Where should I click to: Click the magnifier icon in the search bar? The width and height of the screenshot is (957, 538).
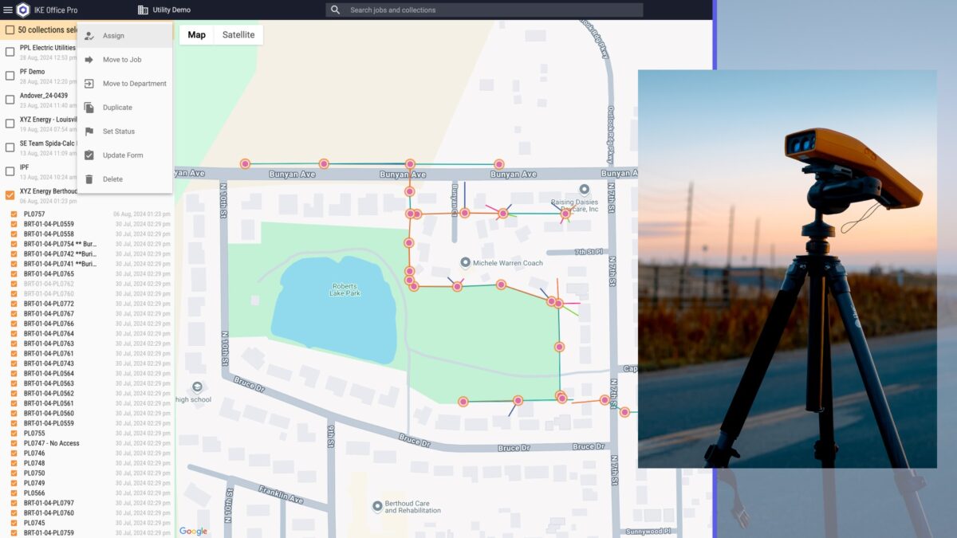[336, 10]
